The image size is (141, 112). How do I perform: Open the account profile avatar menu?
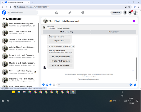coord(135,13)
